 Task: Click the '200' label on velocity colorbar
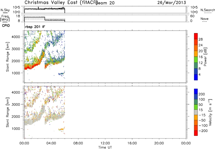(x=202, y=94)
